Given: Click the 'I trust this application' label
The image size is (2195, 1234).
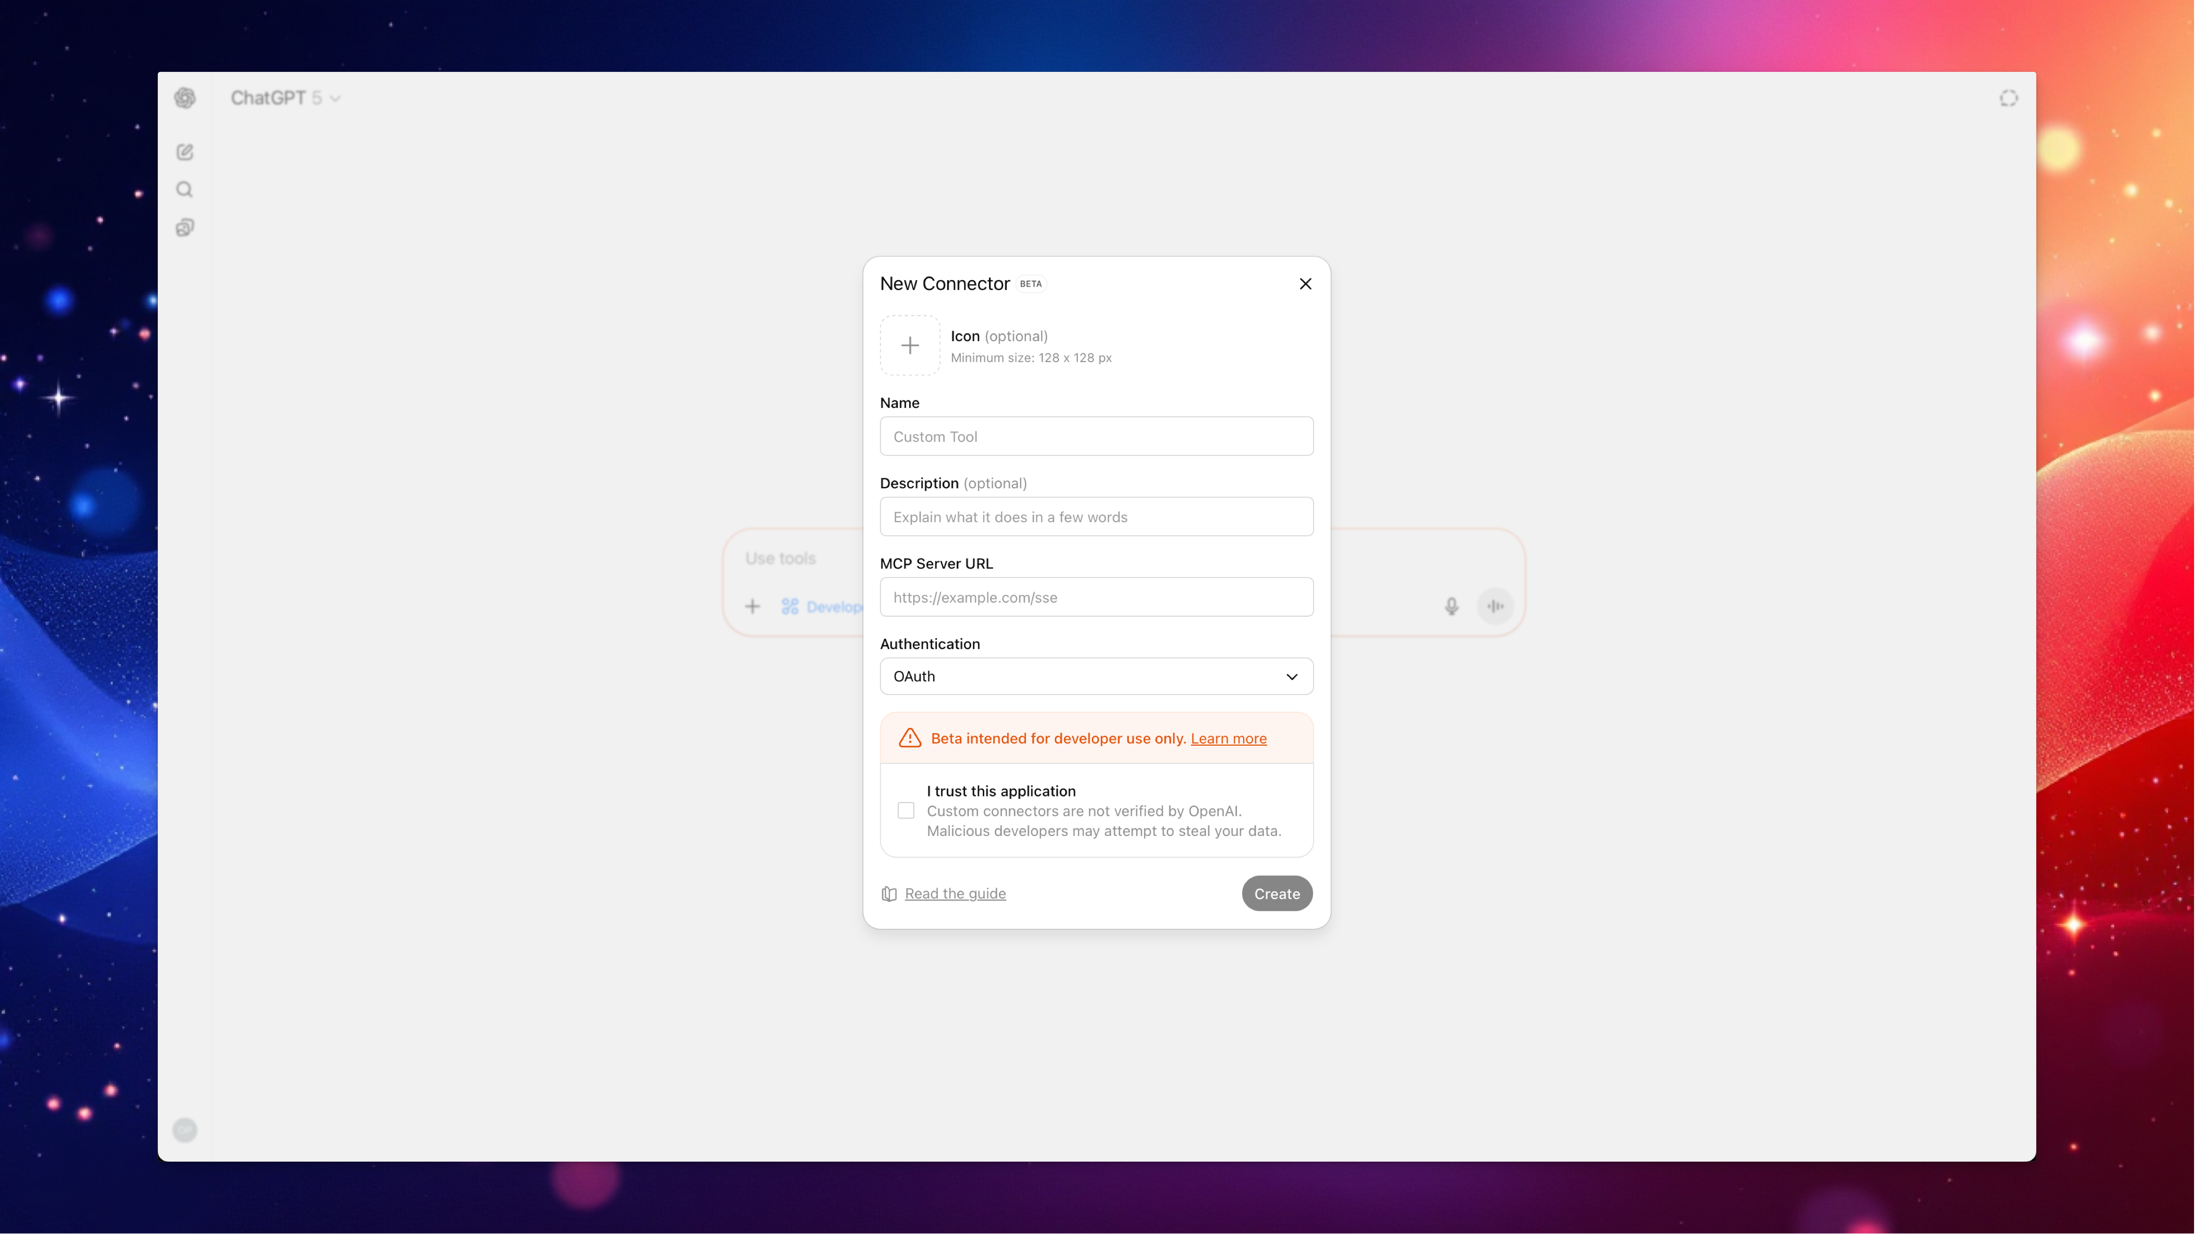Looking at the screenshot, I should click(1001, 791).
